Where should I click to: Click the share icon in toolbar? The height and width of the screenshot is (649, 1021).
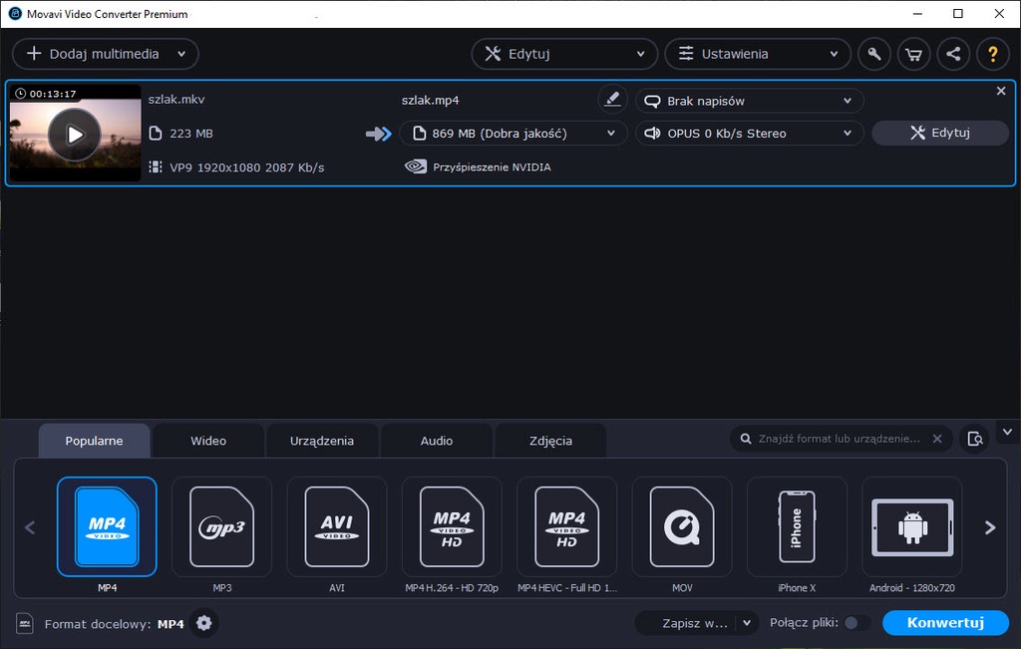point(953,54)
